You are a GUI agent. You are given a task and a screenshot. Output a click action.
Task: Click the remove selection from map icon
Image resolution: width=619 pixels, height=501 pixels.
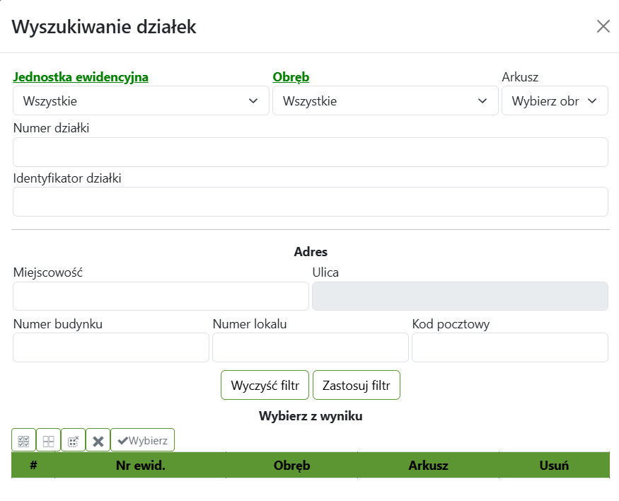pos(73,439)
